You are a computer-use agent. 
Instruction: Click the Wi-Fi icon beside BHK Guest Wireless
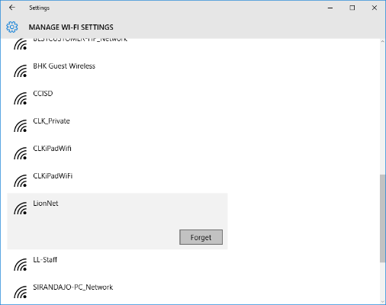pos(21,71)
